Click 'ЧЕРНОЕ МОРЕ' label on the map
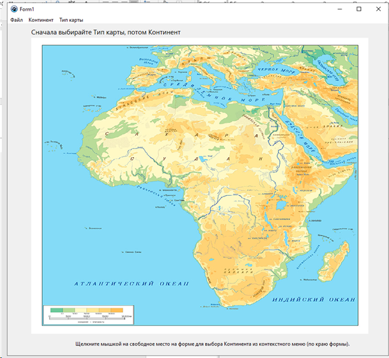This screenshot has height=358, width=389. [276, 70]
